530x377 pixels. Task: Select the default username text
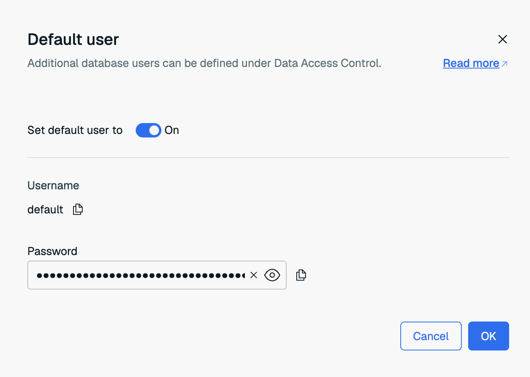pos(45,210)
